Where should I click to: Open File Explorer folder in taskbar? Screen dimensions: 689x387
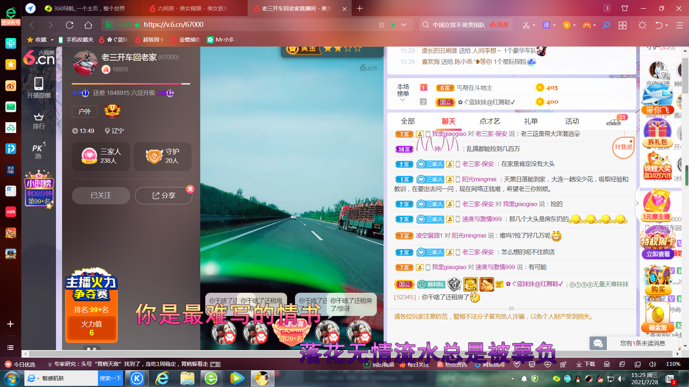[187, 378]
